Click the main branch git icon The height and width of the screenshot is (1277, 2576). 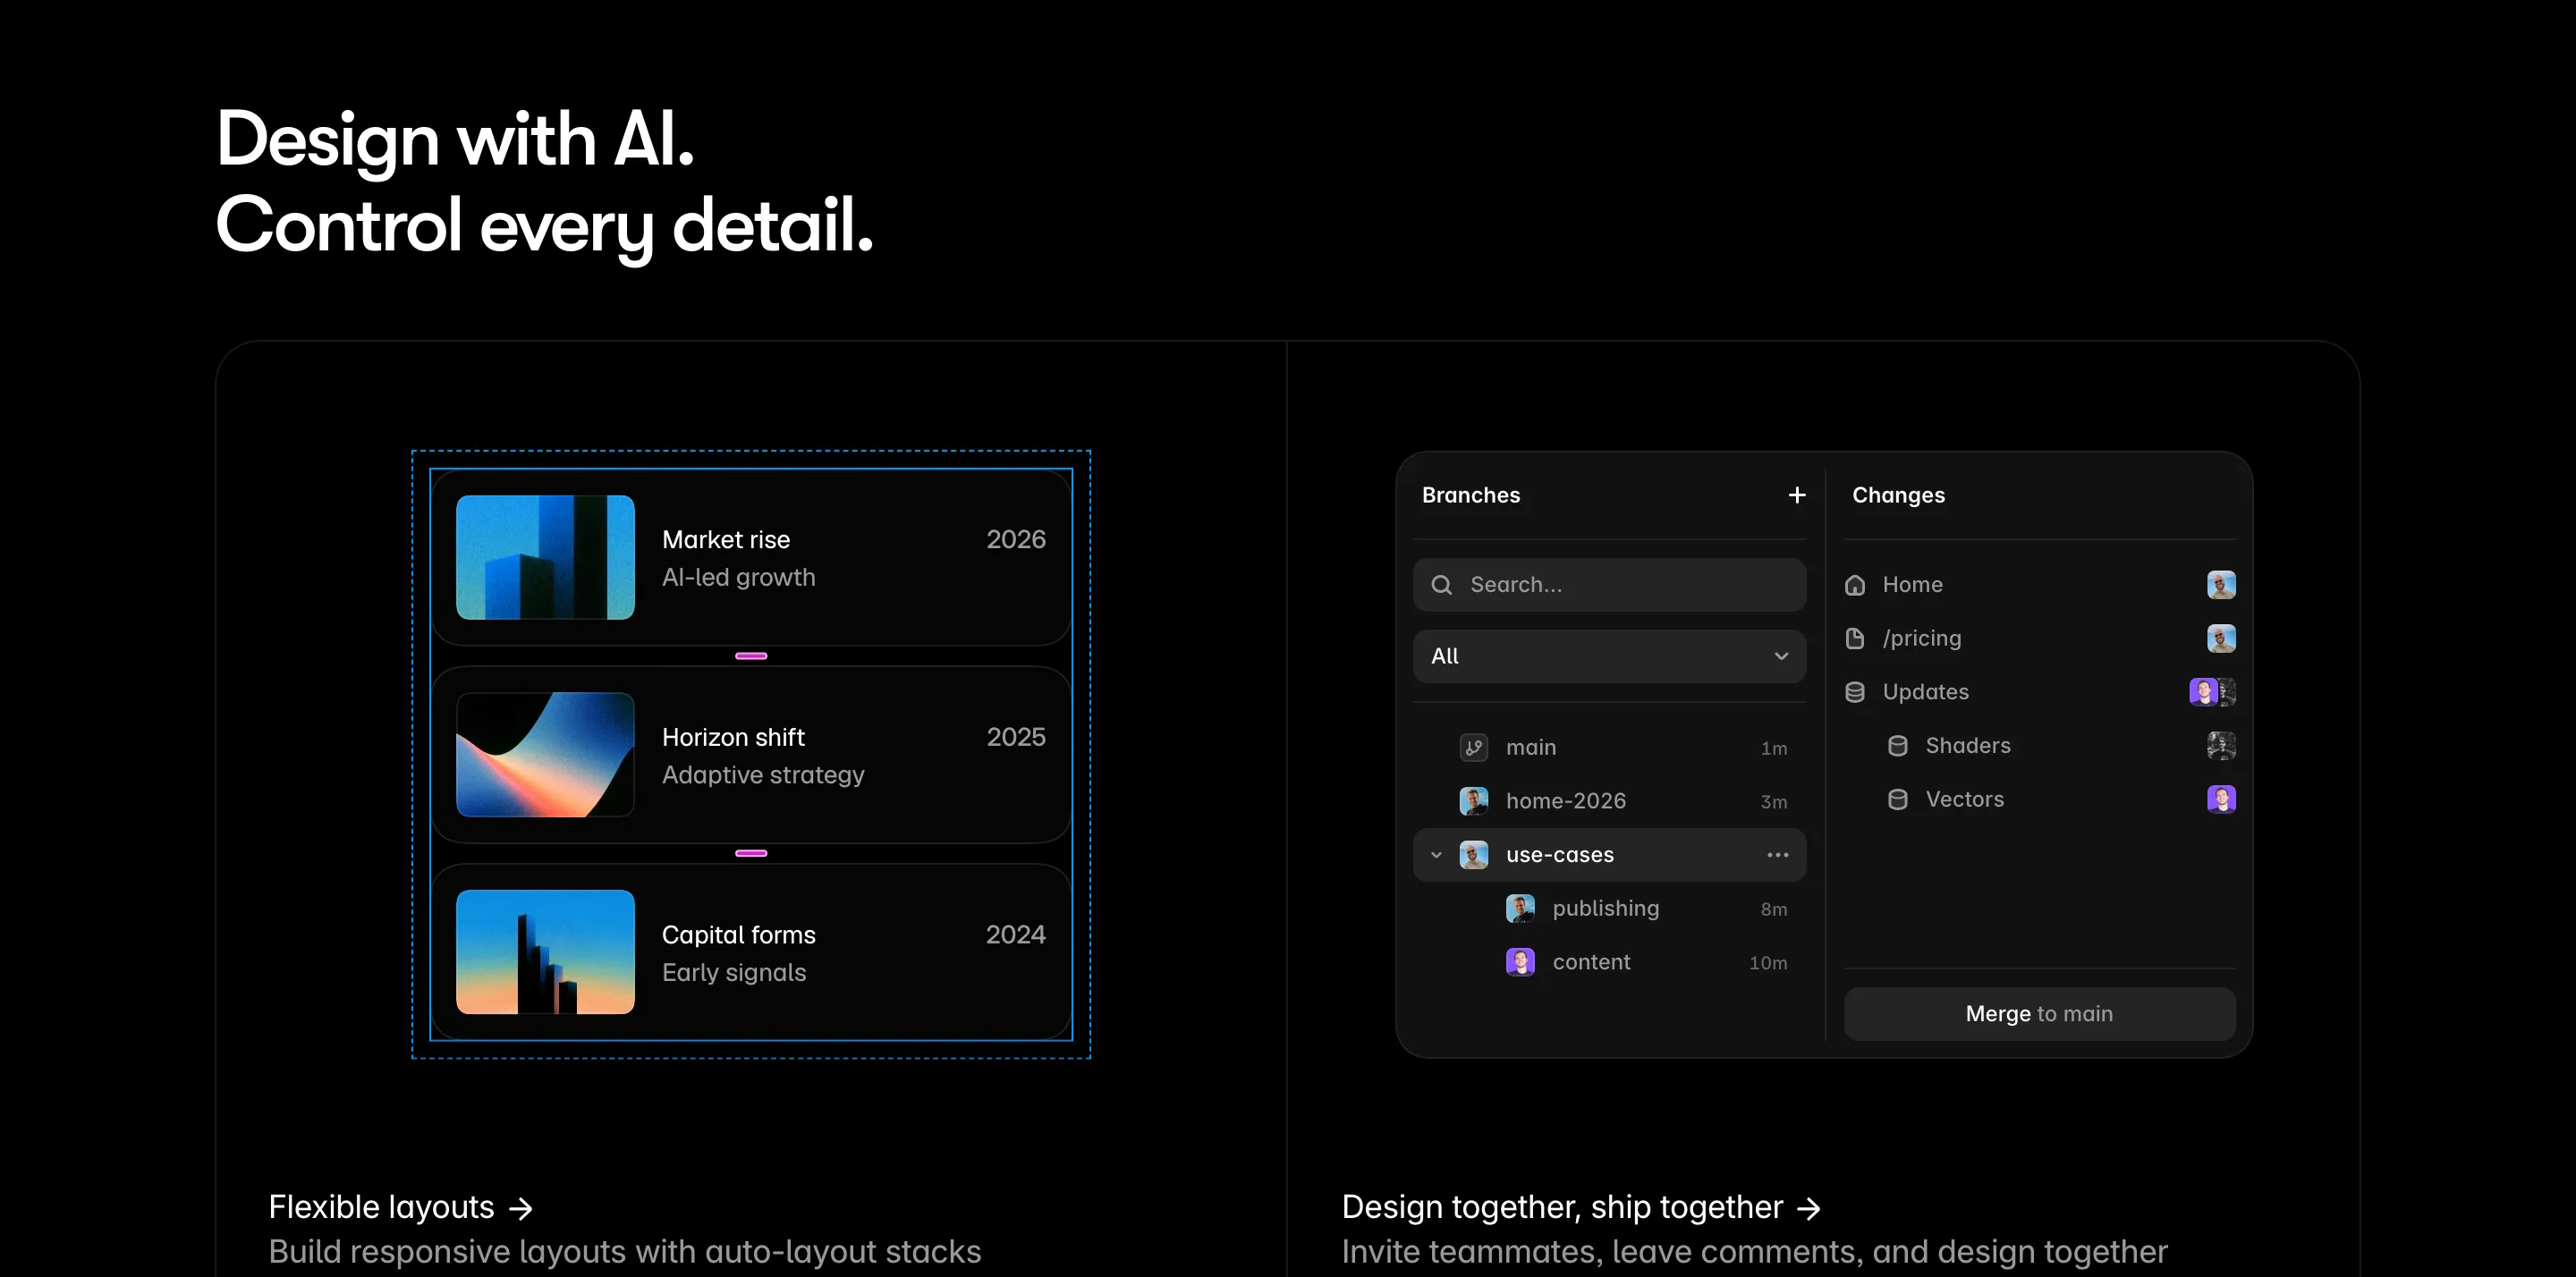[1473, 747]
